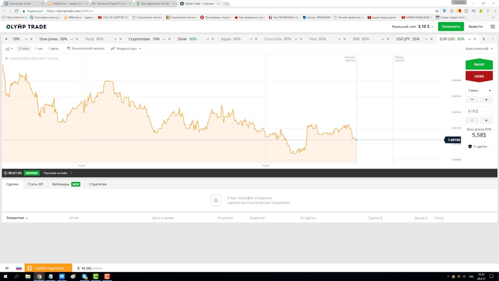The height and width of the screenshot is (281, 499).
Task: Expand the Silver tab dropdown
Action: point(208,39)
